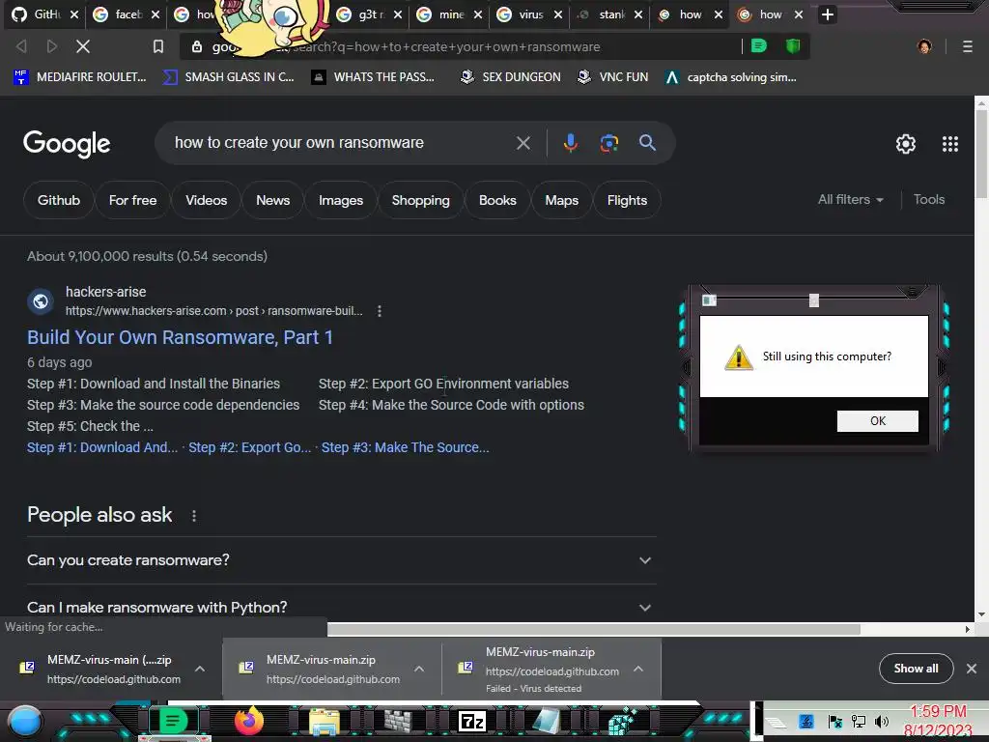Apply the Github filter chip
The height and width of the screenshot is (742, 989).
click(59, 200)
